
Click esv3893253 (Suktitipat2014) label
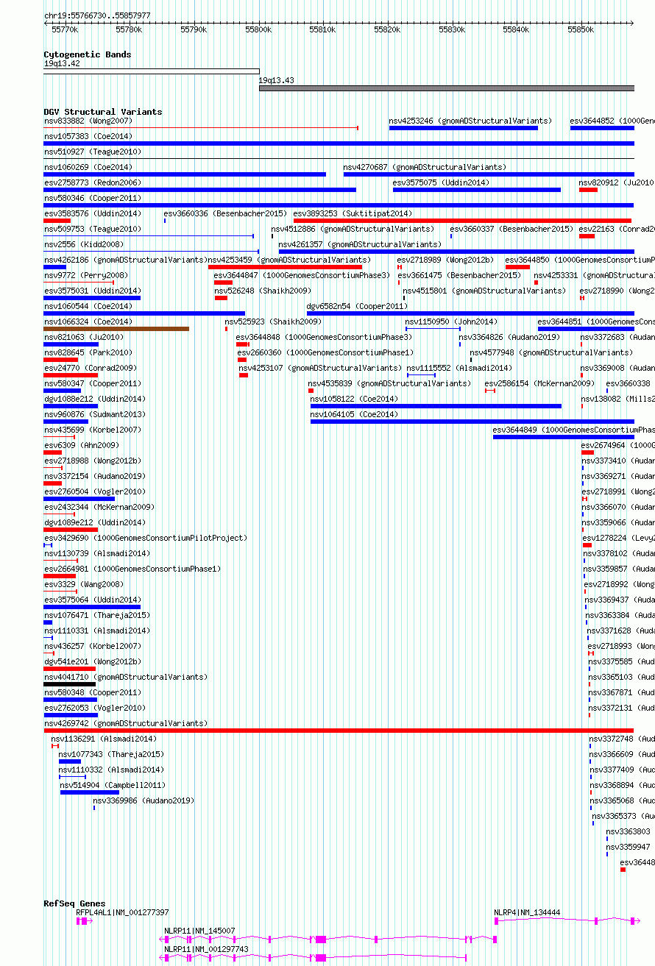(353, 213)
